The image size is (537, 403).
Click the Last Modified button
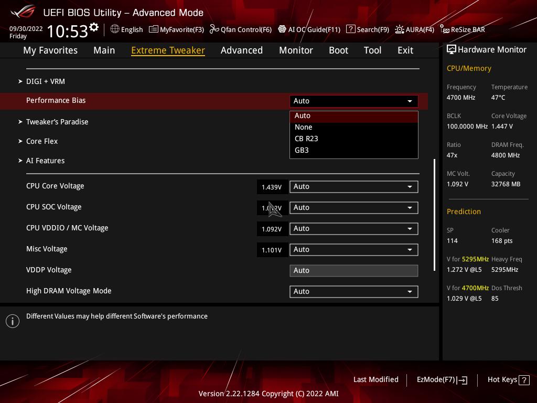point(375,380)
